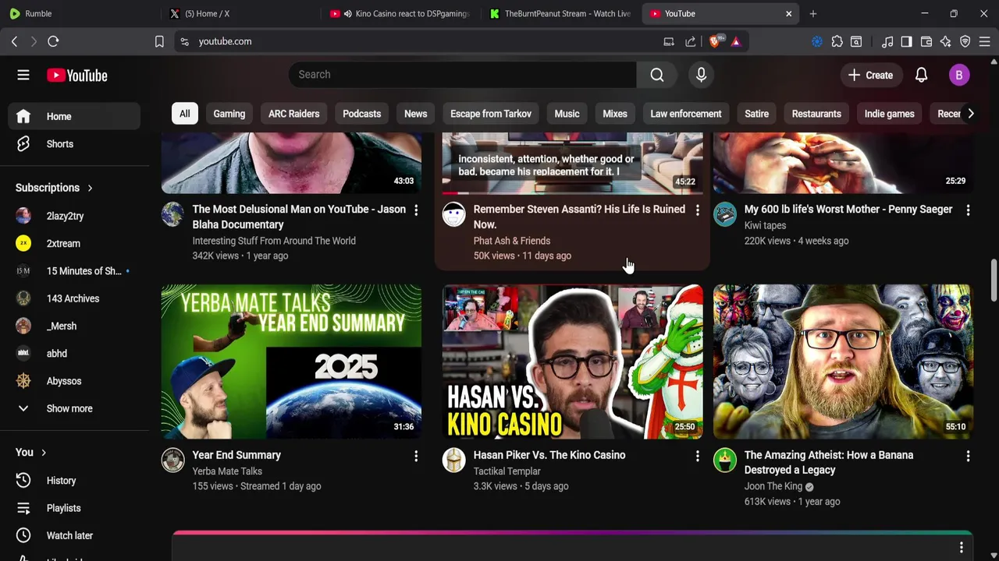Select the Gaming filter chip
Viewport: 999px width, 561px height.
pos(229,114)
